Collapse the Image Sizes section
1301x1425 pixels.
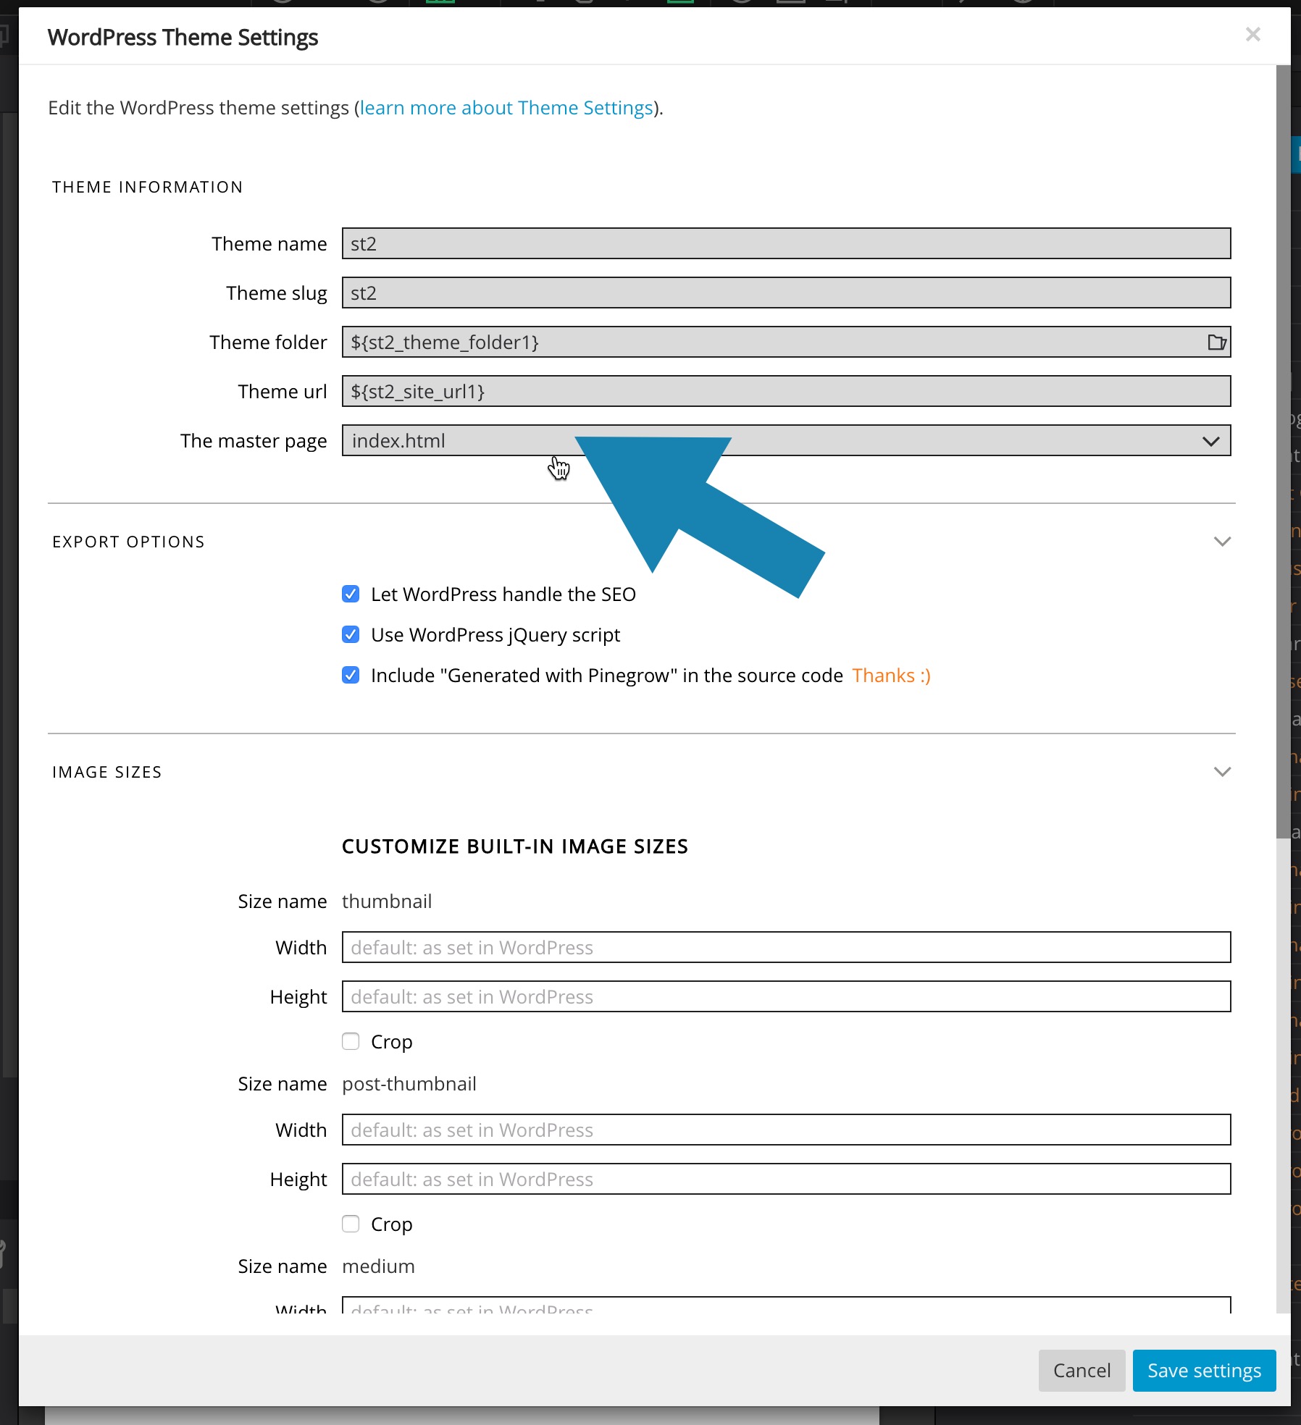1222,772
